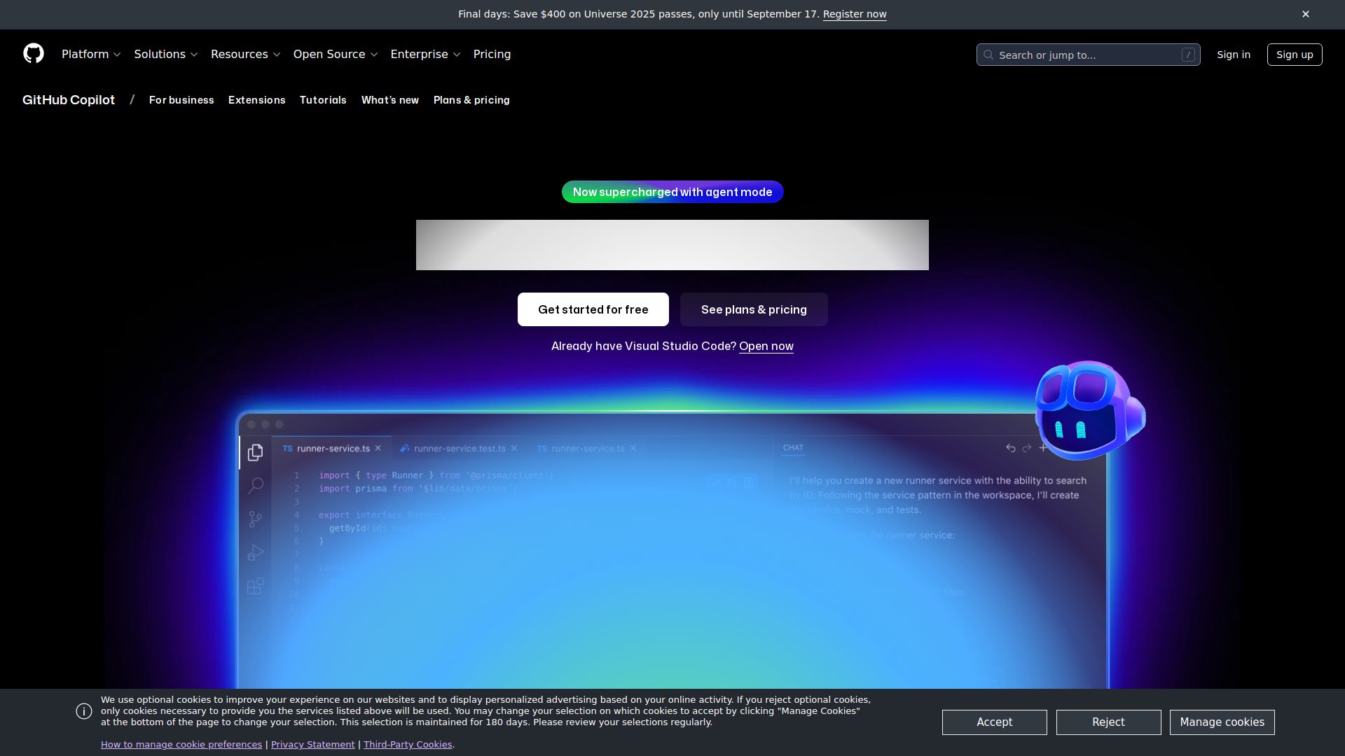Focus the Search or jump to field
The image size is (1345, 756).
tap(1087, 55)
